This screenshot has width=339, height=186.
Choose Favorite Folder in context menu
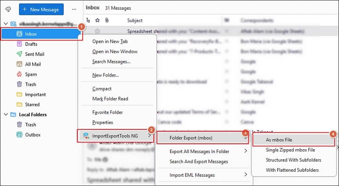(108, 112)
